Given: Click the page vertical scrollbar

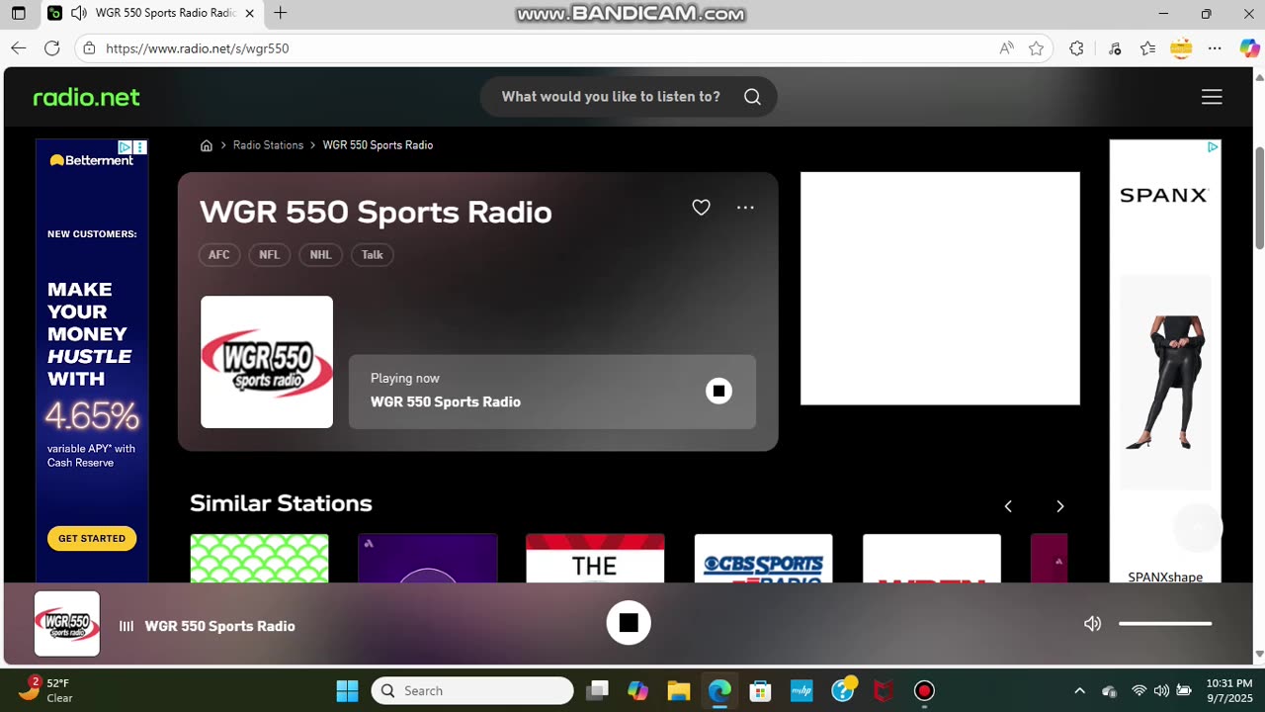Looking at the screenshot, I should (x=1259, y=198).
